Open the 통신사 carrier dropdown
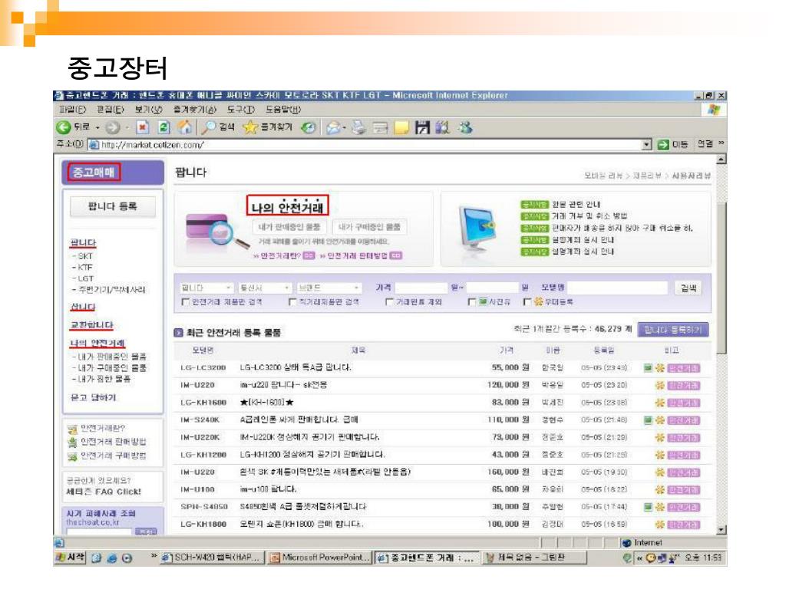 (x=265, y=288)
